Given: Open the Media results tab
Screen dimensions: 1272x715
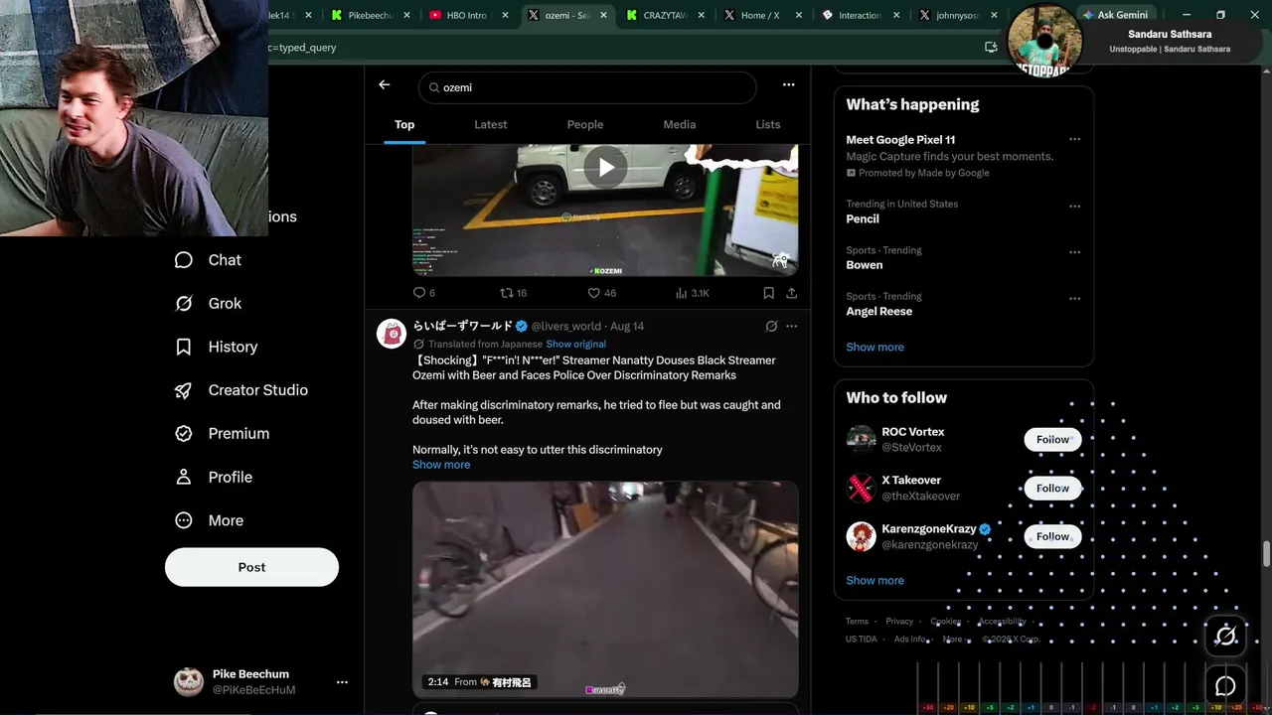Looking at the screenshot, I should 680,125.
